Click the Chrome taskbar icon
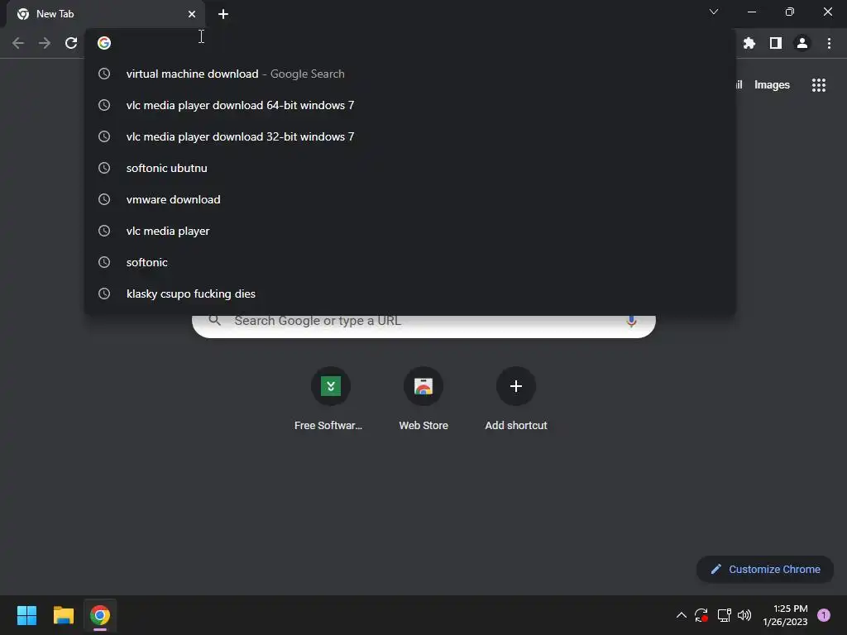Screen dimensions: 847x635 (x=100, y=615)
